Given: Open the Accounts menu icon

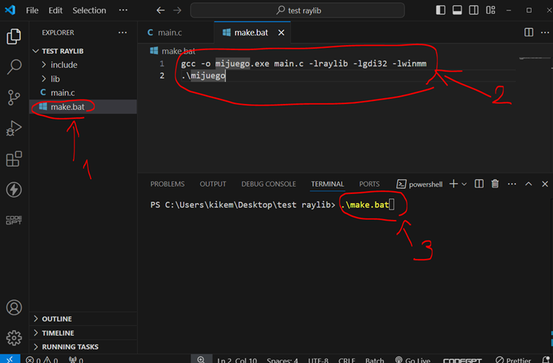Looking at the screenshot, I should point(14,308).
